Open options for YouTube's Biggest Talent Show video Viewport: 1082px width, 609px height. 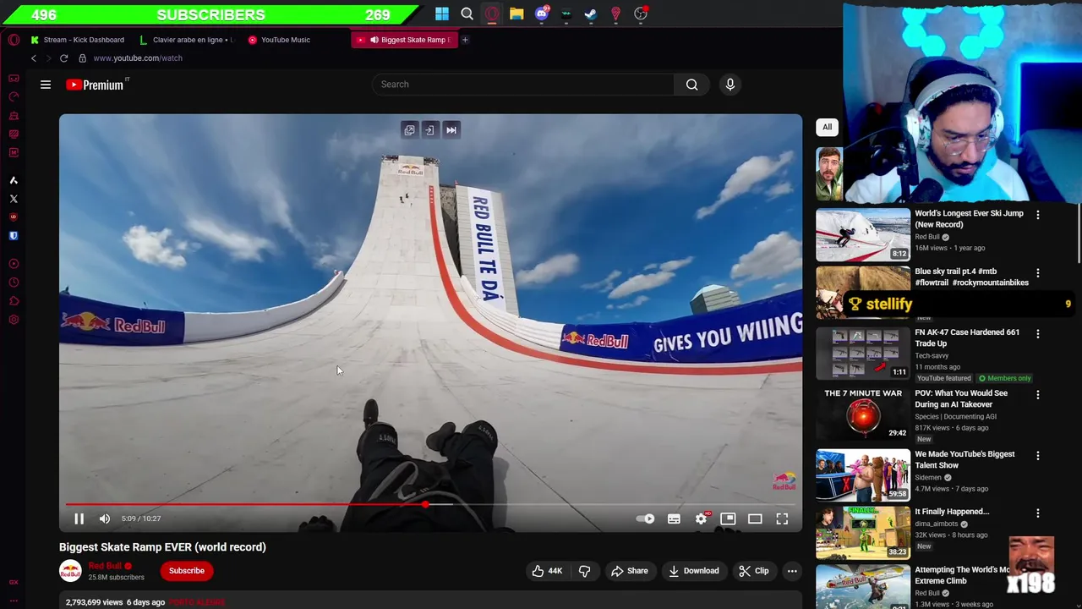point(1037,456)
